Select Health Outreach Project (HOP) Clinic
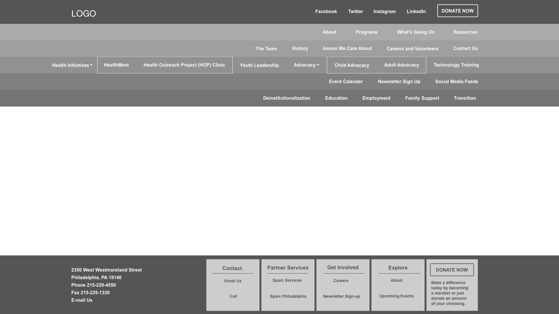This screenshot has height=314, width=559. pos(184,65)
